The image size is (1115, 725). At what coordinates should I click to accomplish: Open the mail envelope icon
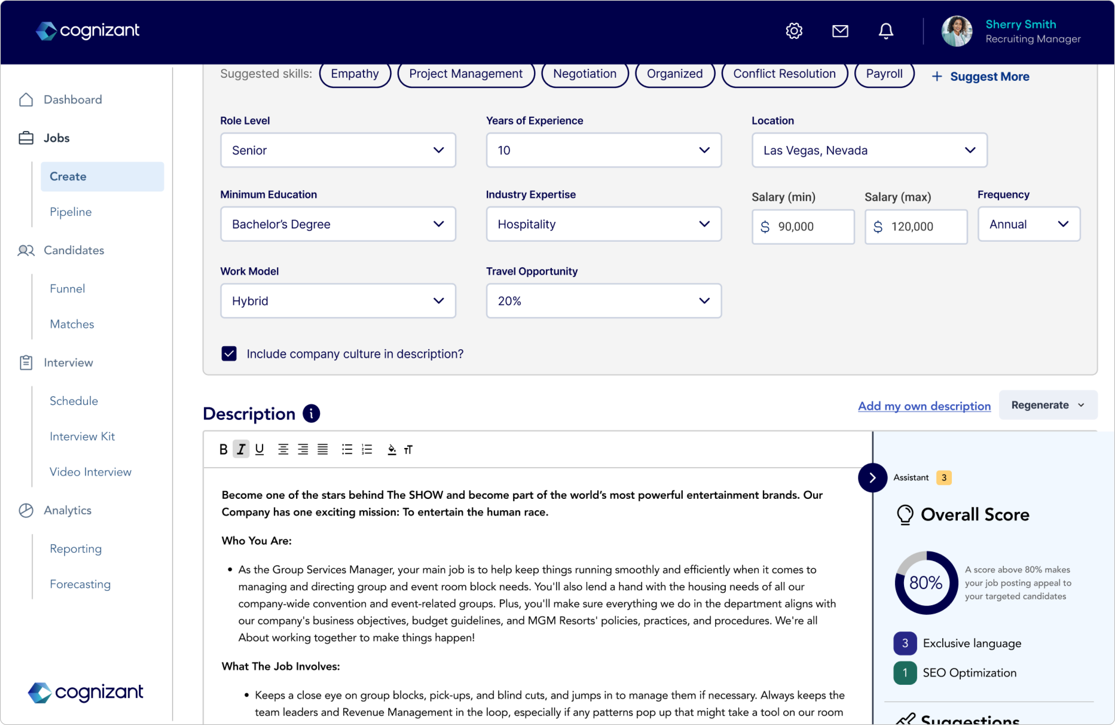840,31
